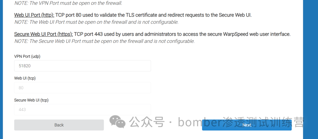Go back with the Back button
Image resolution: width=318 pixels, height=139 pixels.
59,125
